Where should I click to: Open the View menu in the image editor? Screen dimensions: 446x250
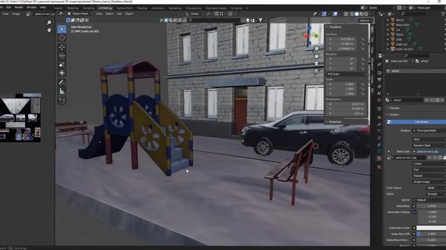point(6,14)
